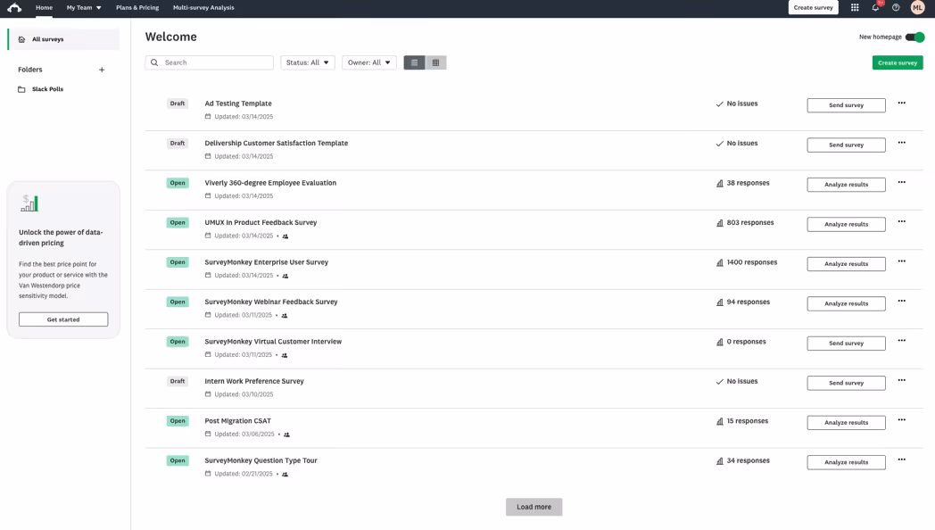This screenshot has height=530, width=935.
Task: Open more options for Ad Testing Template
Action: click(x=902, y=104)
